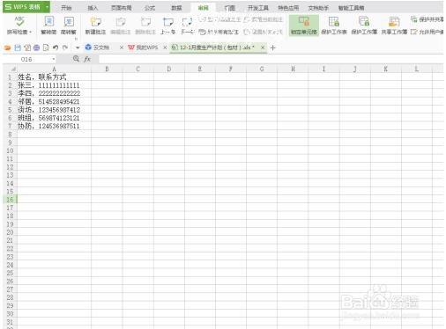Click cell containing 张三, 11111111111
446x329 pixels.
(x=54, y=85)
